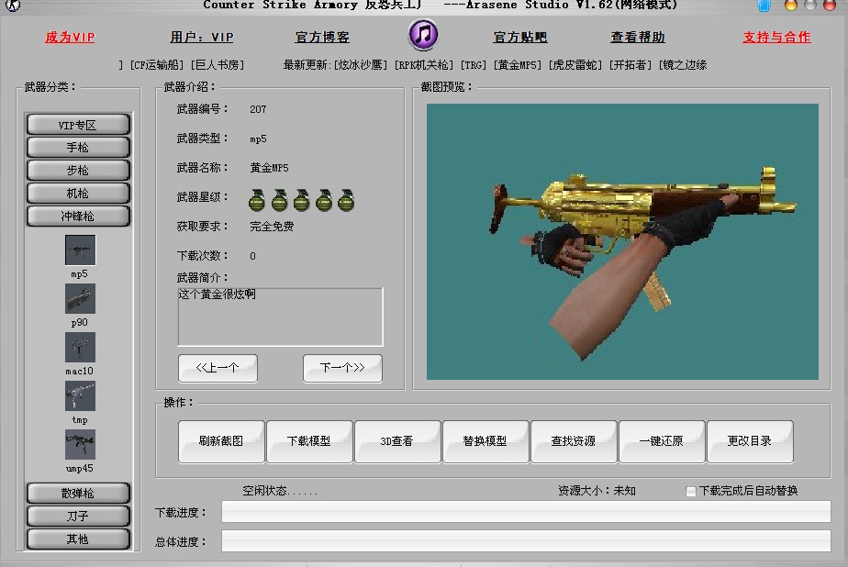Click the 资源大小: 未知 text
The height and width of the screenshot is (567, 848).
(597, 491)
